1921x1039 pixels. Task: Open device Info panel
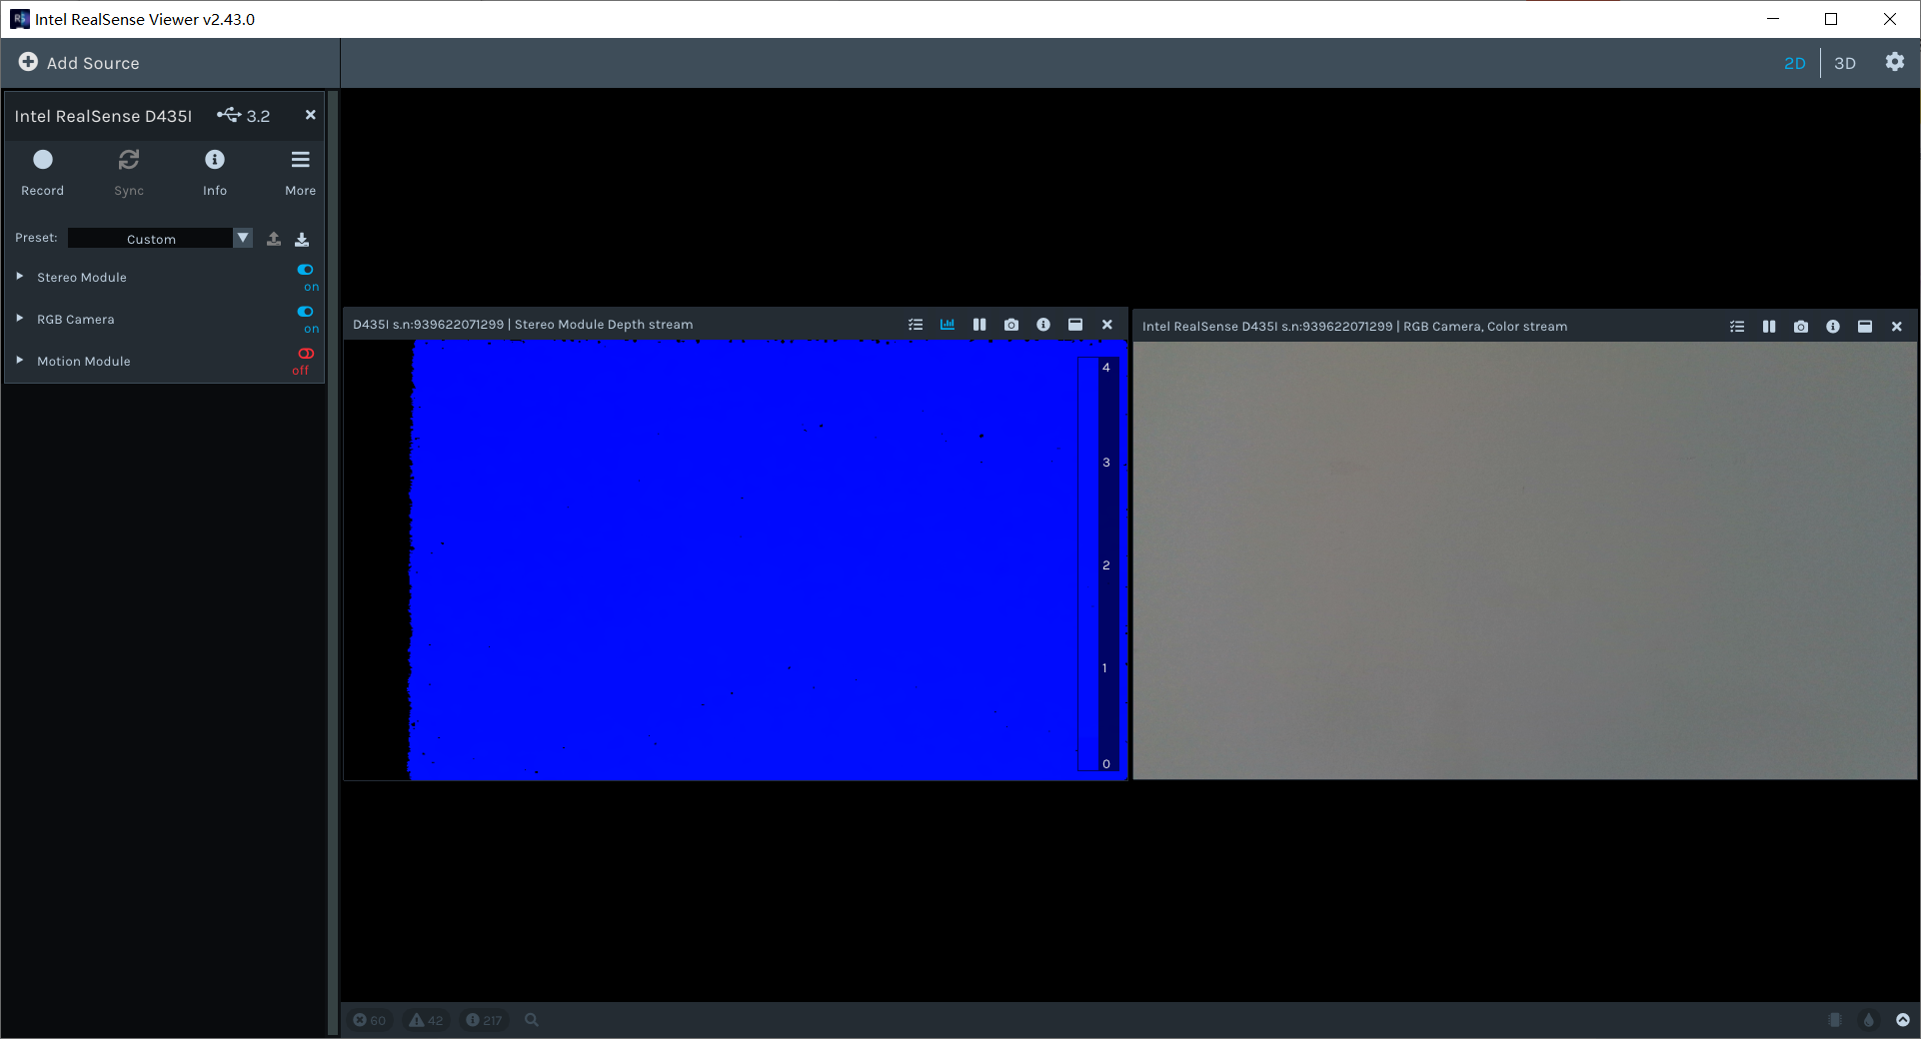click(215, 172)
